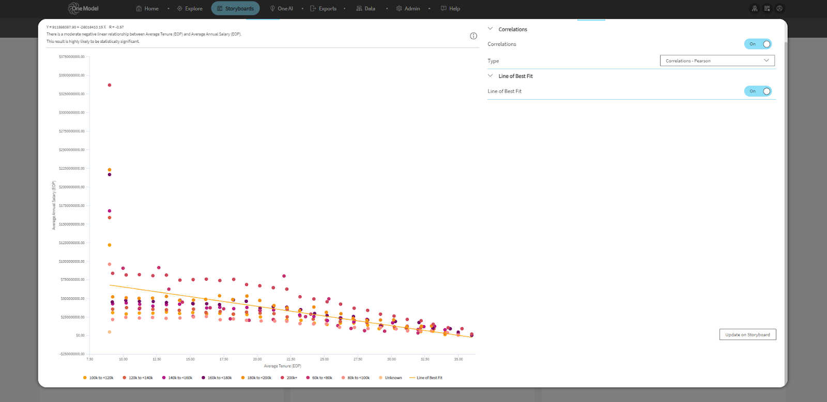Select the Storyboards tab
This screenshot has height=402, width=827.
(x=235, y=8)
